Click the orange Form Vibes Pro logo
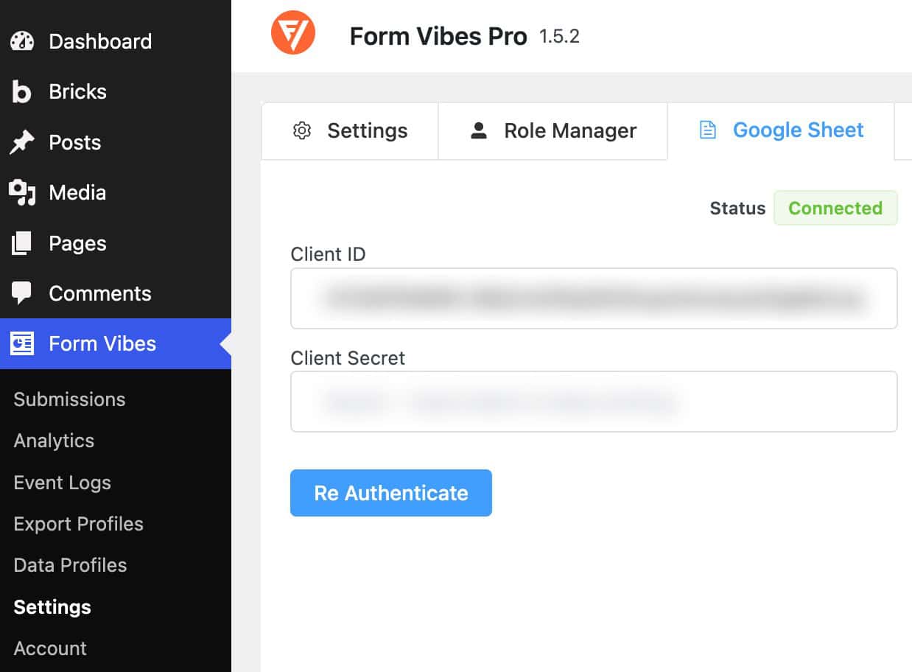Viewport: 912px width, 672px height. coord(293,33)
